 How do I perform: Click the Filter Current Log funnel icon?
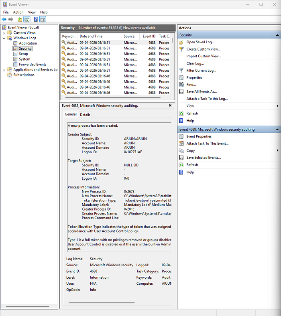(181, 71)
